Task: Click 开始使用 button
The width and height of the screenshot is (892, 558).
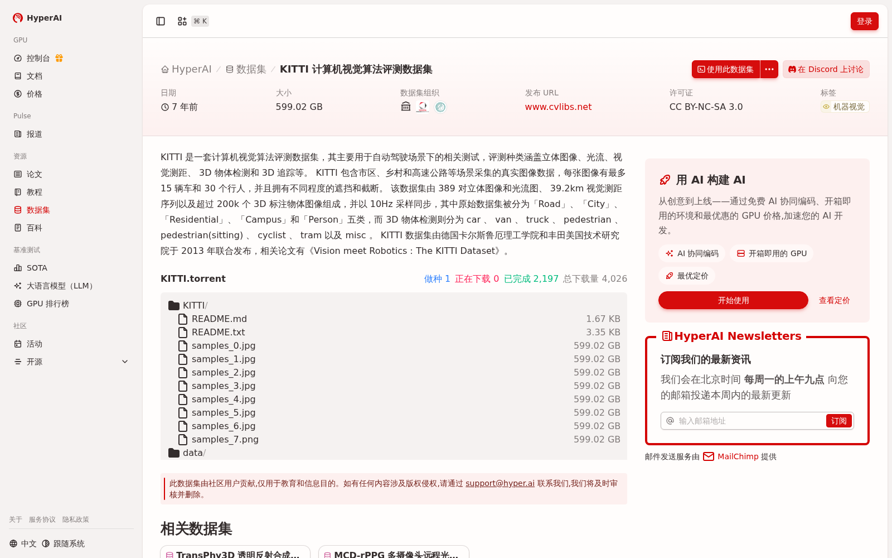Action: (733, 300)
